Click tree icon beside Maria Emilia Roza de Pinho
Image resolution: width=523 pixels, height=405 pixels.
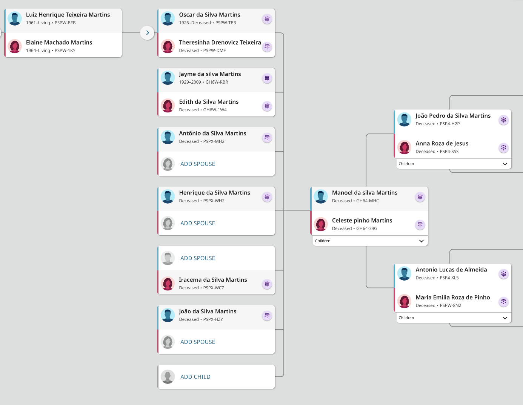point(503,302)
